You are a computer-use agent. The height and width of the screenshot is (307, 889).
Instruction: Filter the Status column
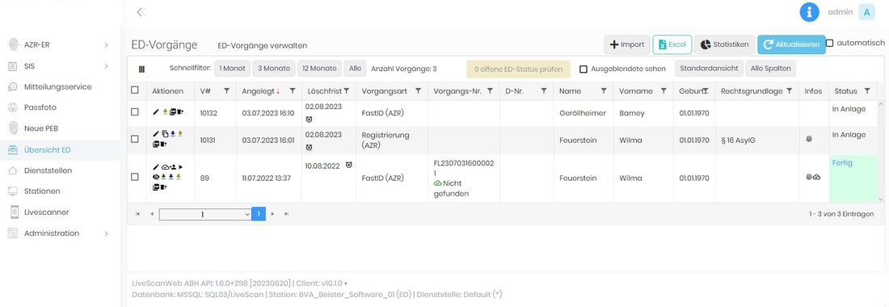(867, 90)
